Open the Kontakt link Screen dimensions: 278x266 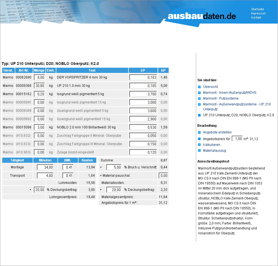(256, 17)
